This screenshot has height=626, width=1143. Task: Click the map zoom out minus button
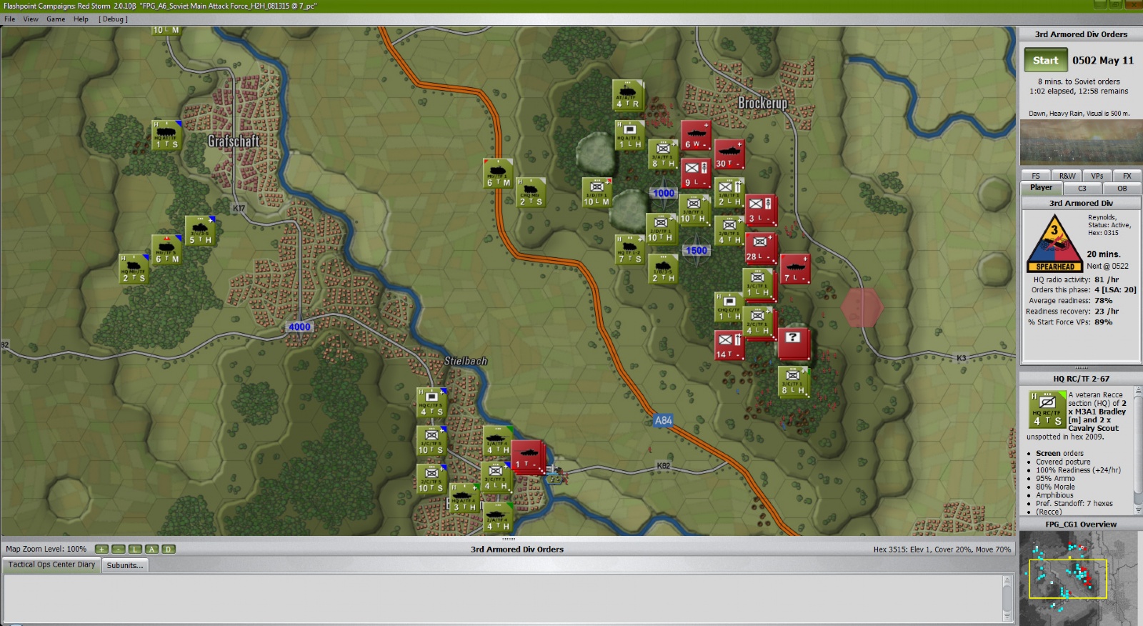tap(119, 550)
